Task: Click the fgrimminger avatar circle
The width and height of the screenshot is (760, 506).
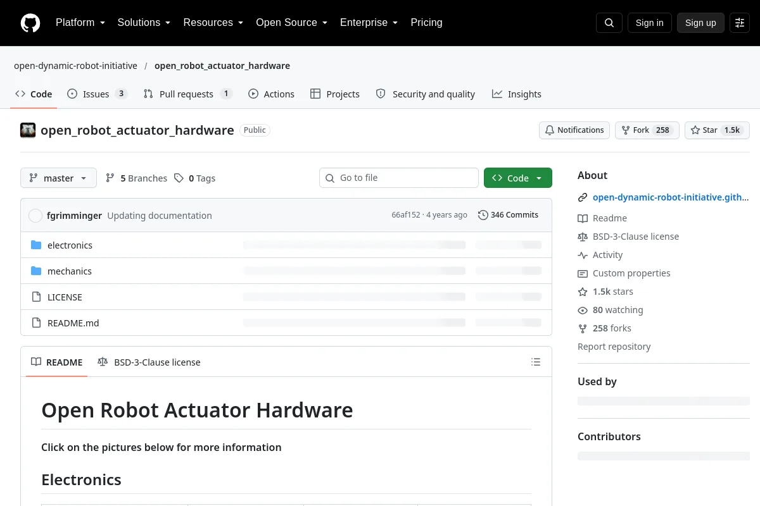Action: tap(35, 216)
